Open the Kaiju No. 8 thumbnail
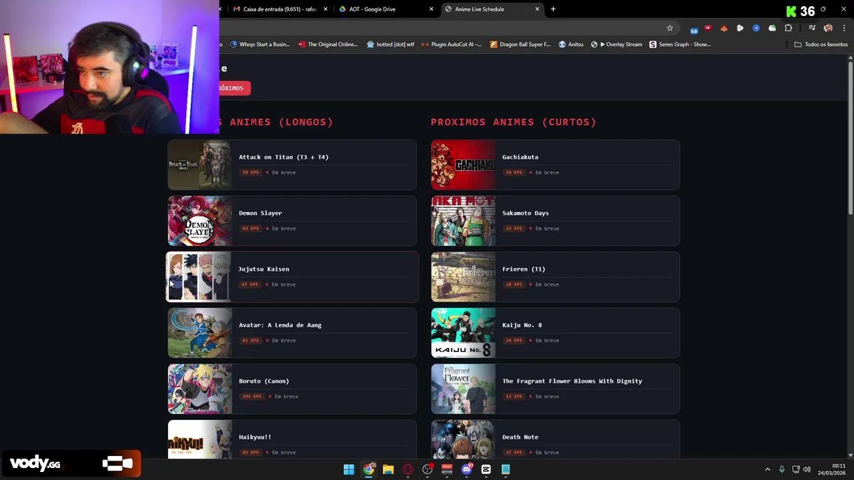This screenshot has height=480, width=854. (463, 333)
